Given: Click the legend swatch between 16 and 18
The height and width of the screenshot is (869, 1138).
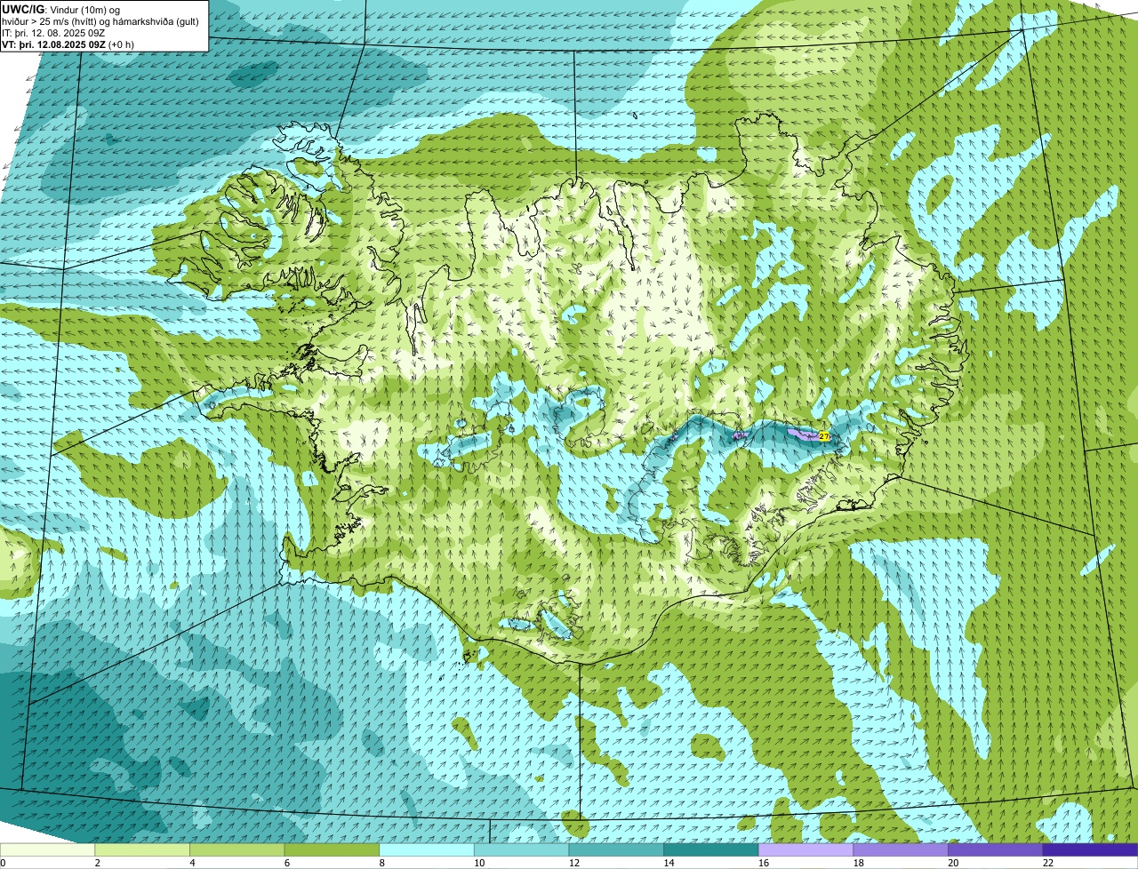Looking at the screenshot, I should pos(805,849).
